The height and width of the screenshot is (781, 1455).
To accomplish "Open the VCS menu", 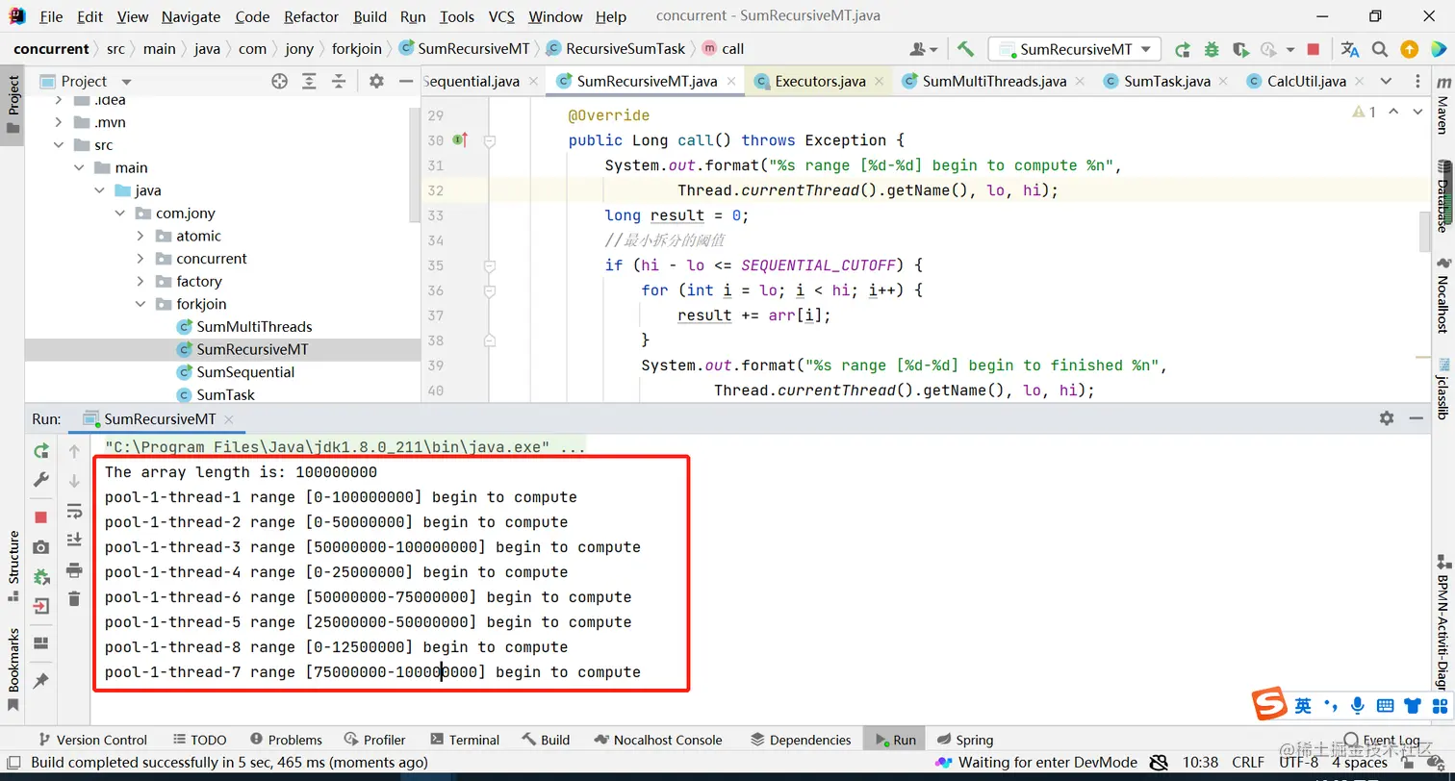I will pyautogui.click(x=500, y=16).
